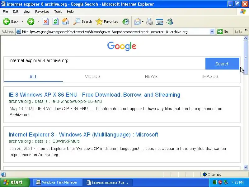Click the Jun 25, 2021 date text
The image size is (249, 187).
coord(21,149)
